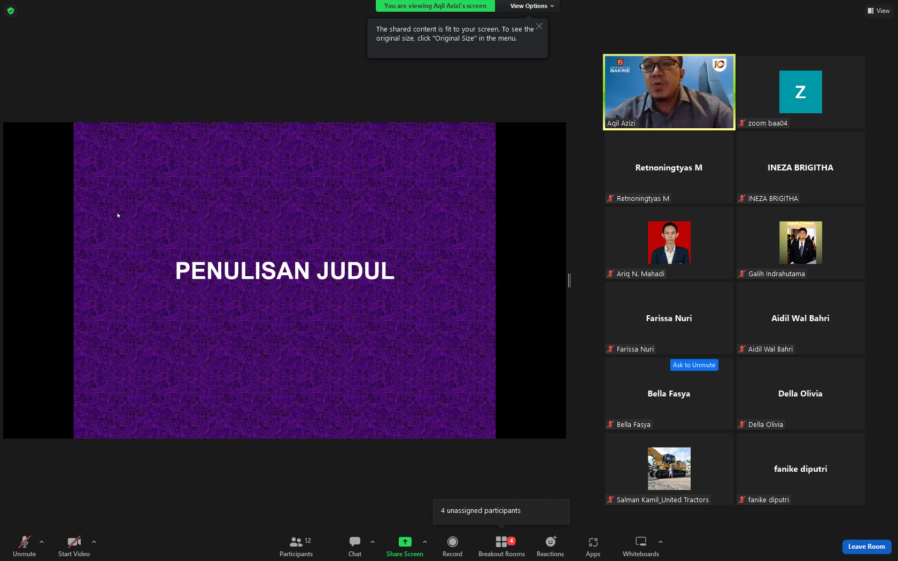
Task: Click the muted mic icon for fanike diputri
Action: pos(742,500)
